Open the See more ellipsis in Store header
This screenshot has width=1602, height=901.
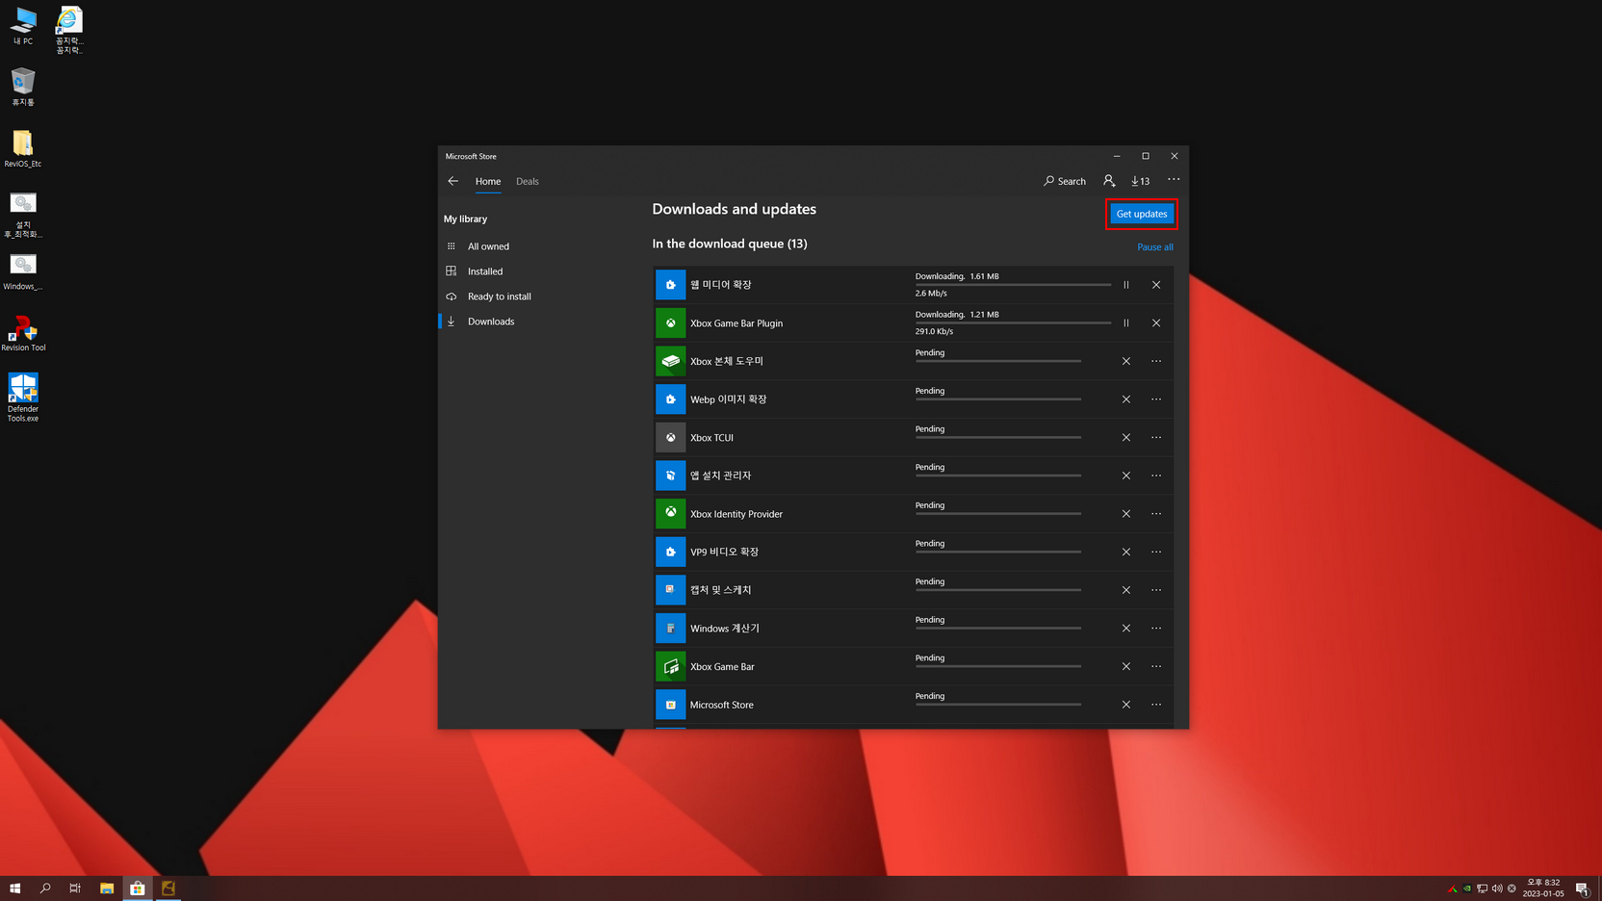1174,180
